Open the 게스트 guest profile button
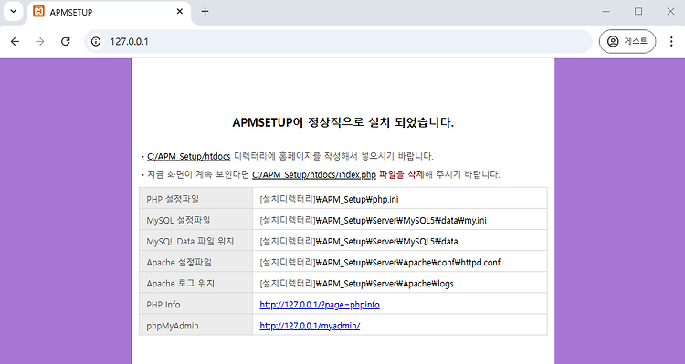 [627, 41]
